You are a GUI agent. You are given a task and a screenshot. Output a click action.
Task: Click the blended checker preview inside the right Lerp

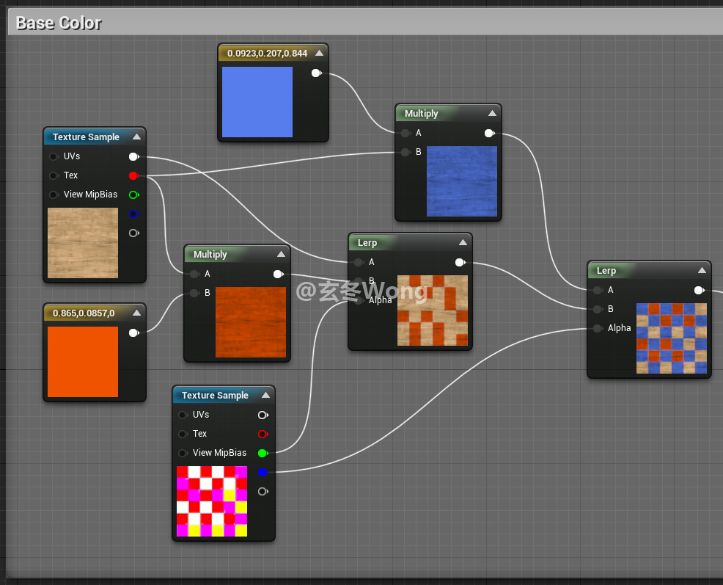click(x=672, y=339)
